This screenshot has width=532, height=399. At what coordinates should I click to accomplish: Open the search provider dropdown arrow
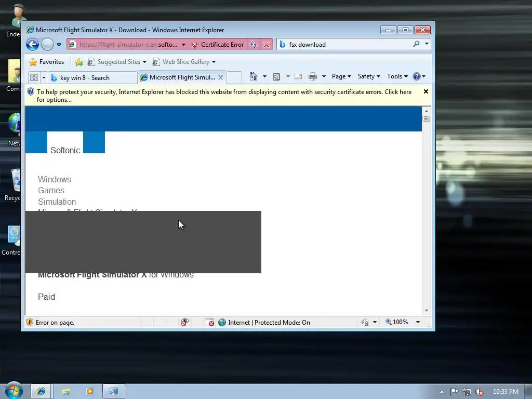(427, 44)
